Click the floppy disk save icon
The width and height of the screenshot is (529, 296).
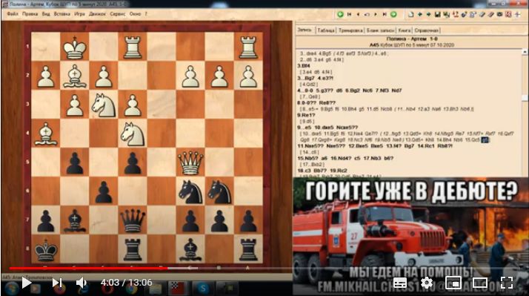[437, 14]
